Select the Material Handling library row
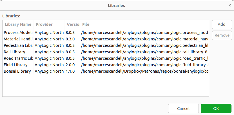This screenshot has width=234, height=115. pyautogui.click(x=106, y=39)
